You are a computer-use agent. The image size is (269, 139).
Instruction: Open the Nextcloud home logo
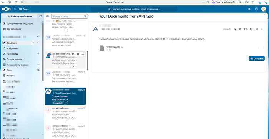pyautogui.click(x=6, y=9)
